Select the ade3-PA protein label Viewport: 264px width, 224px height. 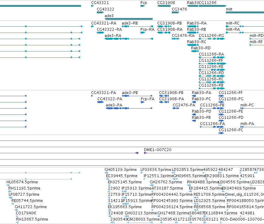[114, 105]
